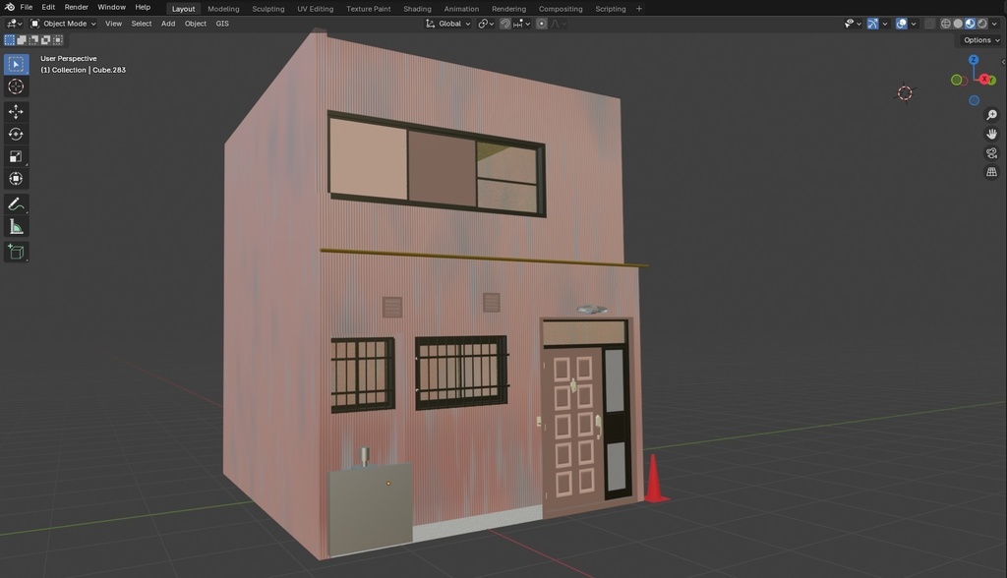Screen dimensions: 1007x578
Task: Toggle viewport overlays display
Action: (x=902, y=24)
